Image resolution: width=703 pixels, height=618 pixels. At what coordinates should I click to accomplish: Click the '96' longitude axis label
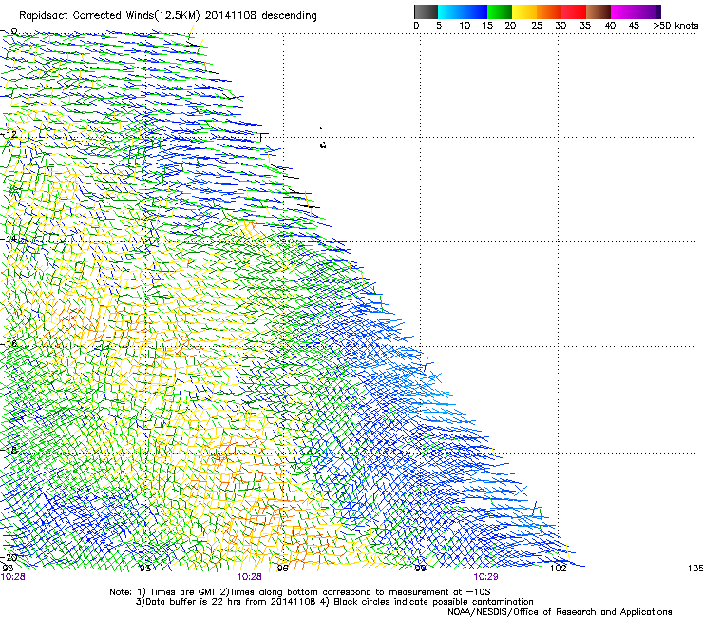[282, 569]
